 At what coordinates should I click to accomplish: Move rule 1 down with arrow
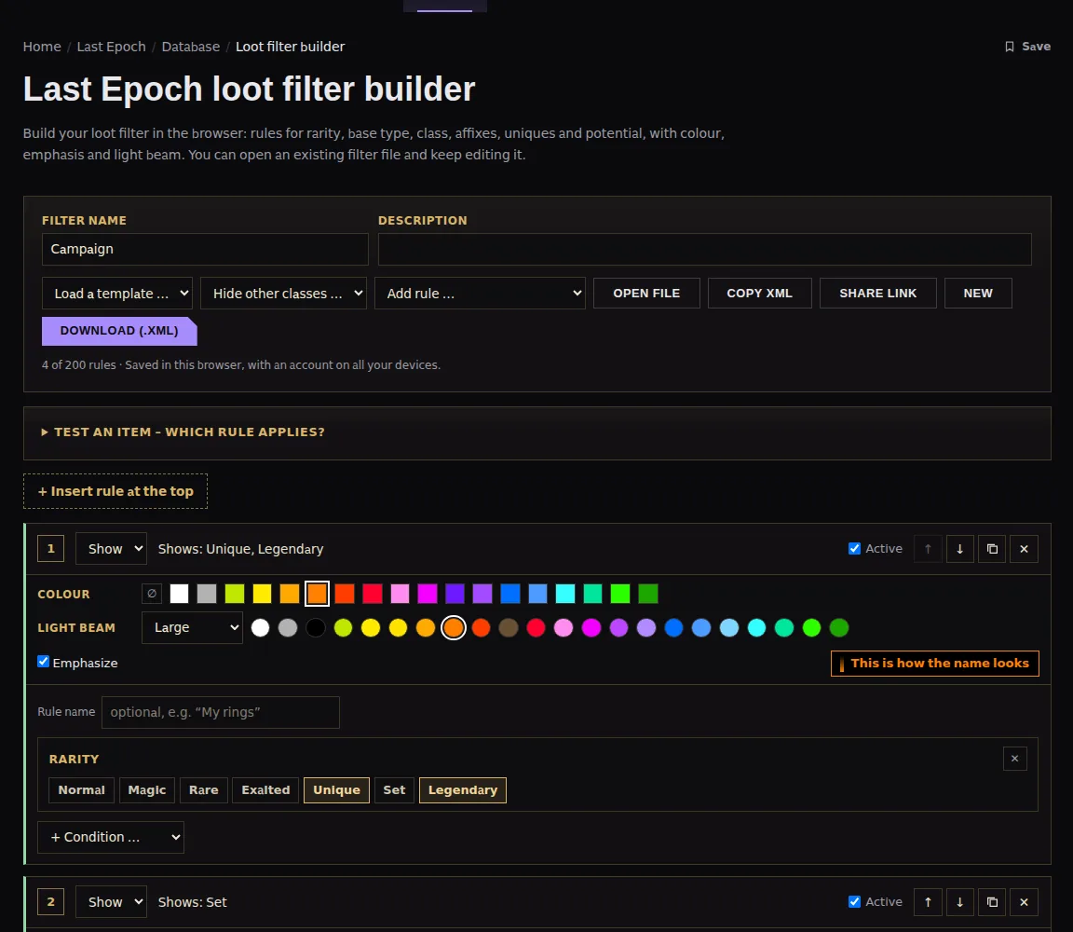(959, 549)
